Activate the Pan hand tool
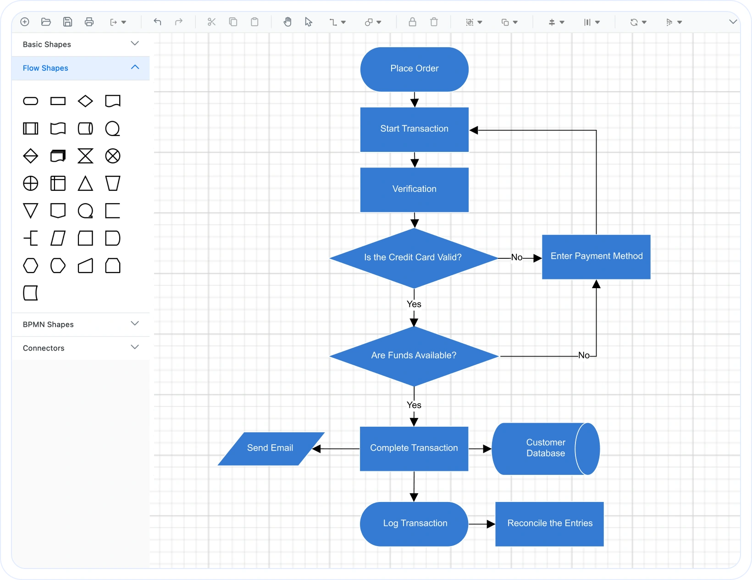This screenshot has width=752, height=580. 288,22
